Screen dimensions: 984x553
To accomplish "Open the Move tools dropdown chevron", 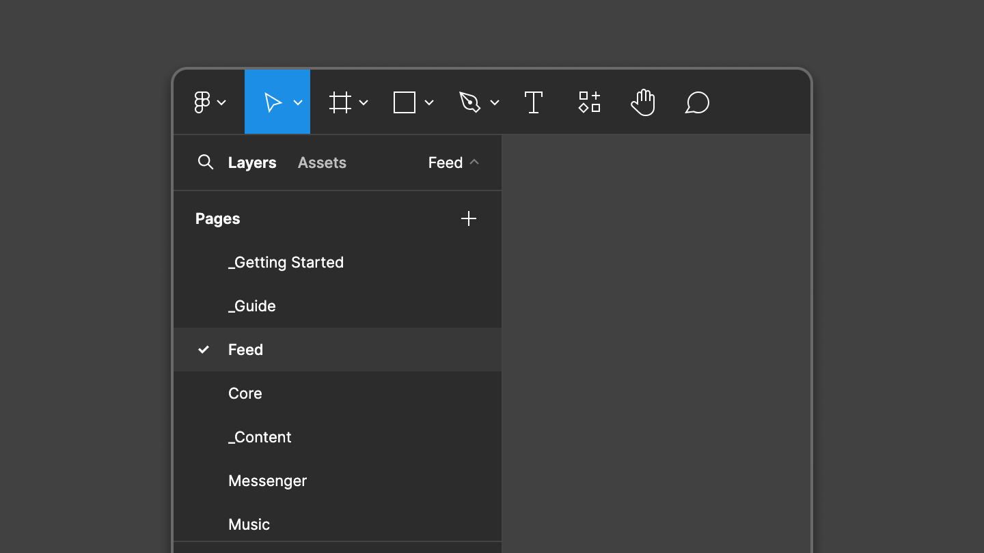I will [x=298, y=102].
